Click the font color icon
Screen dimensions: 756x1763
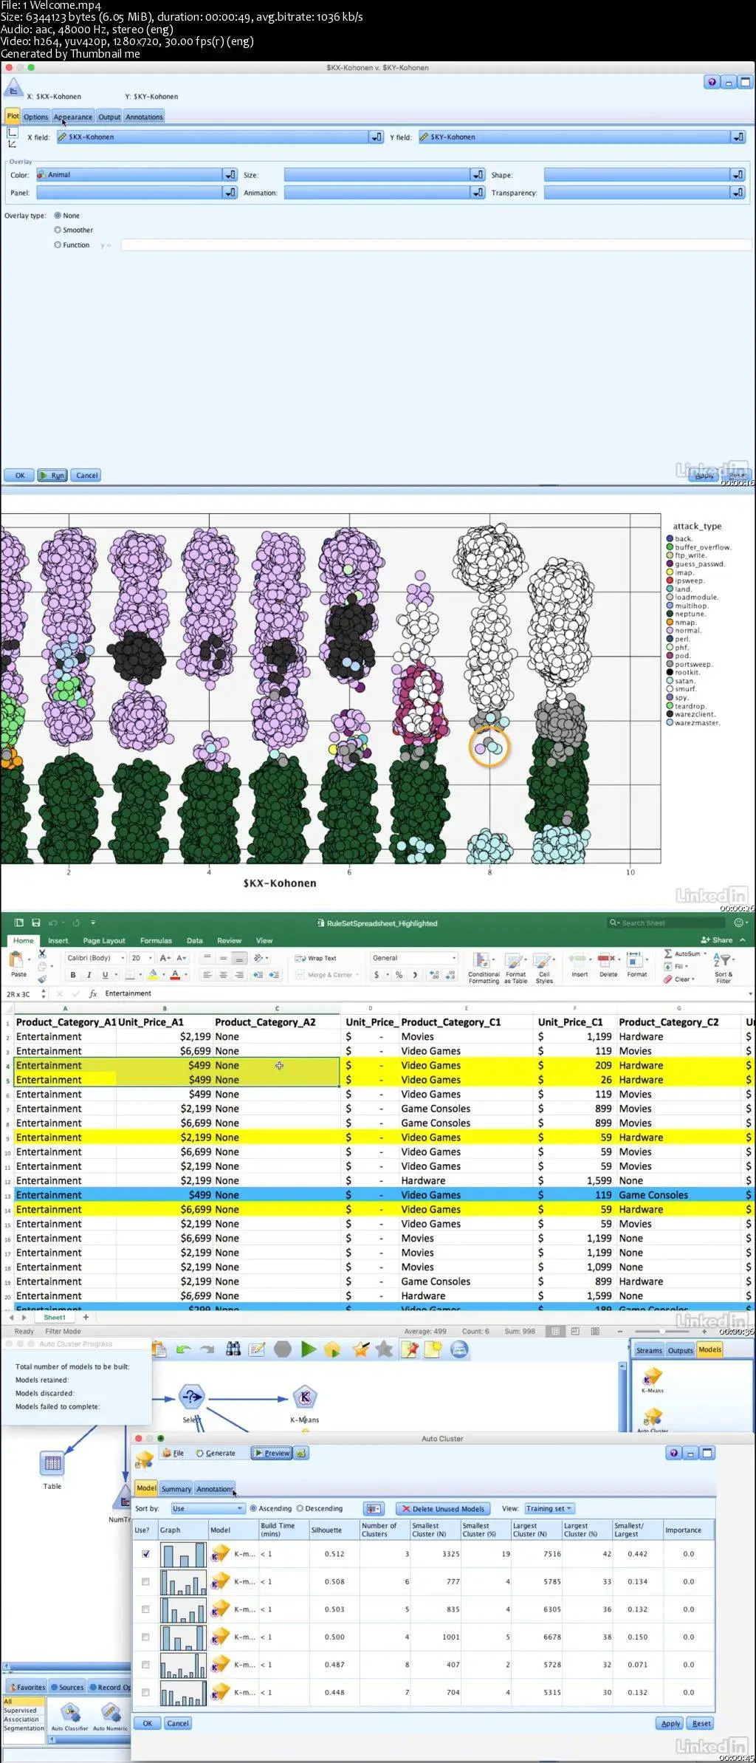[175, 975]
